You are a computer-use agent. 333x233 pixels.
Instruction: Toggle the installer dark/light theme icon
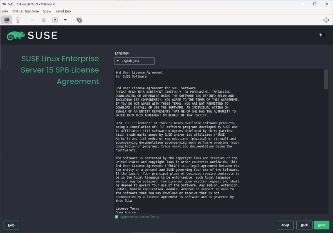(x=322, y=35)
